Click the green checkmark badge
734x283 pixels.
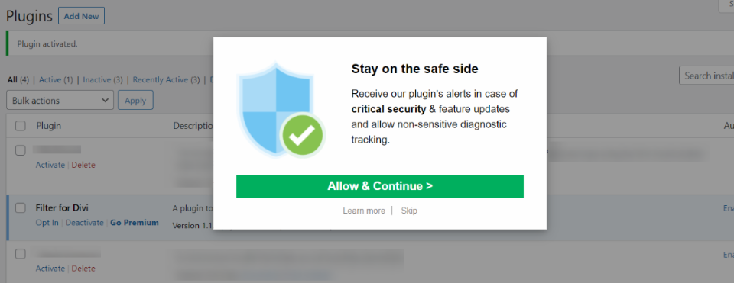point(302,136)
